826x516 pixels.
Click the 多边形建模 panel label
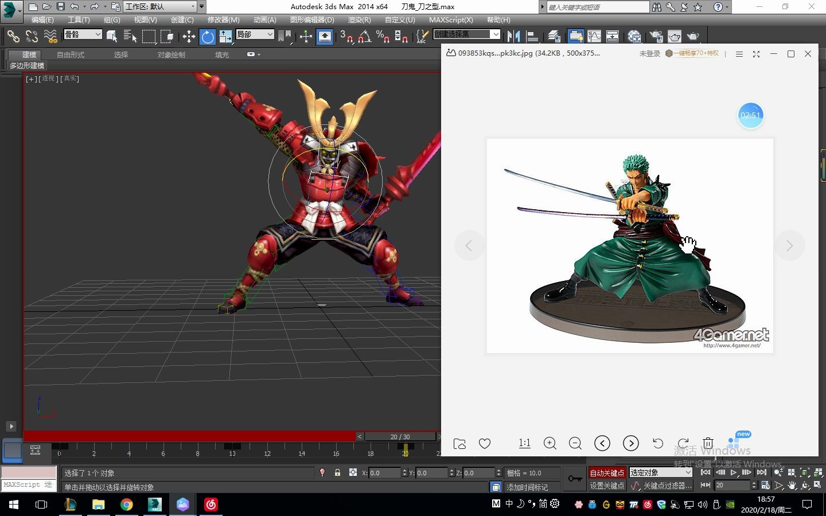click(x=27, y=65)
